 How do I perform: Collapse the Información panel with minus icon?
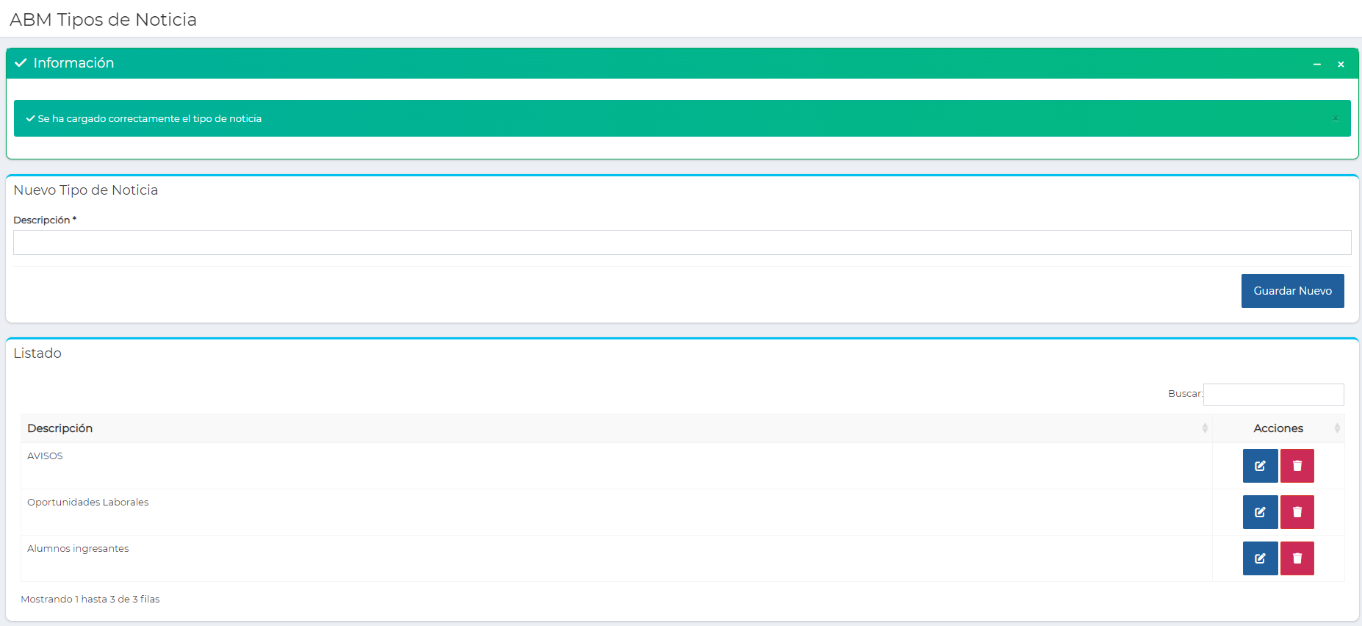(1317, 65)
